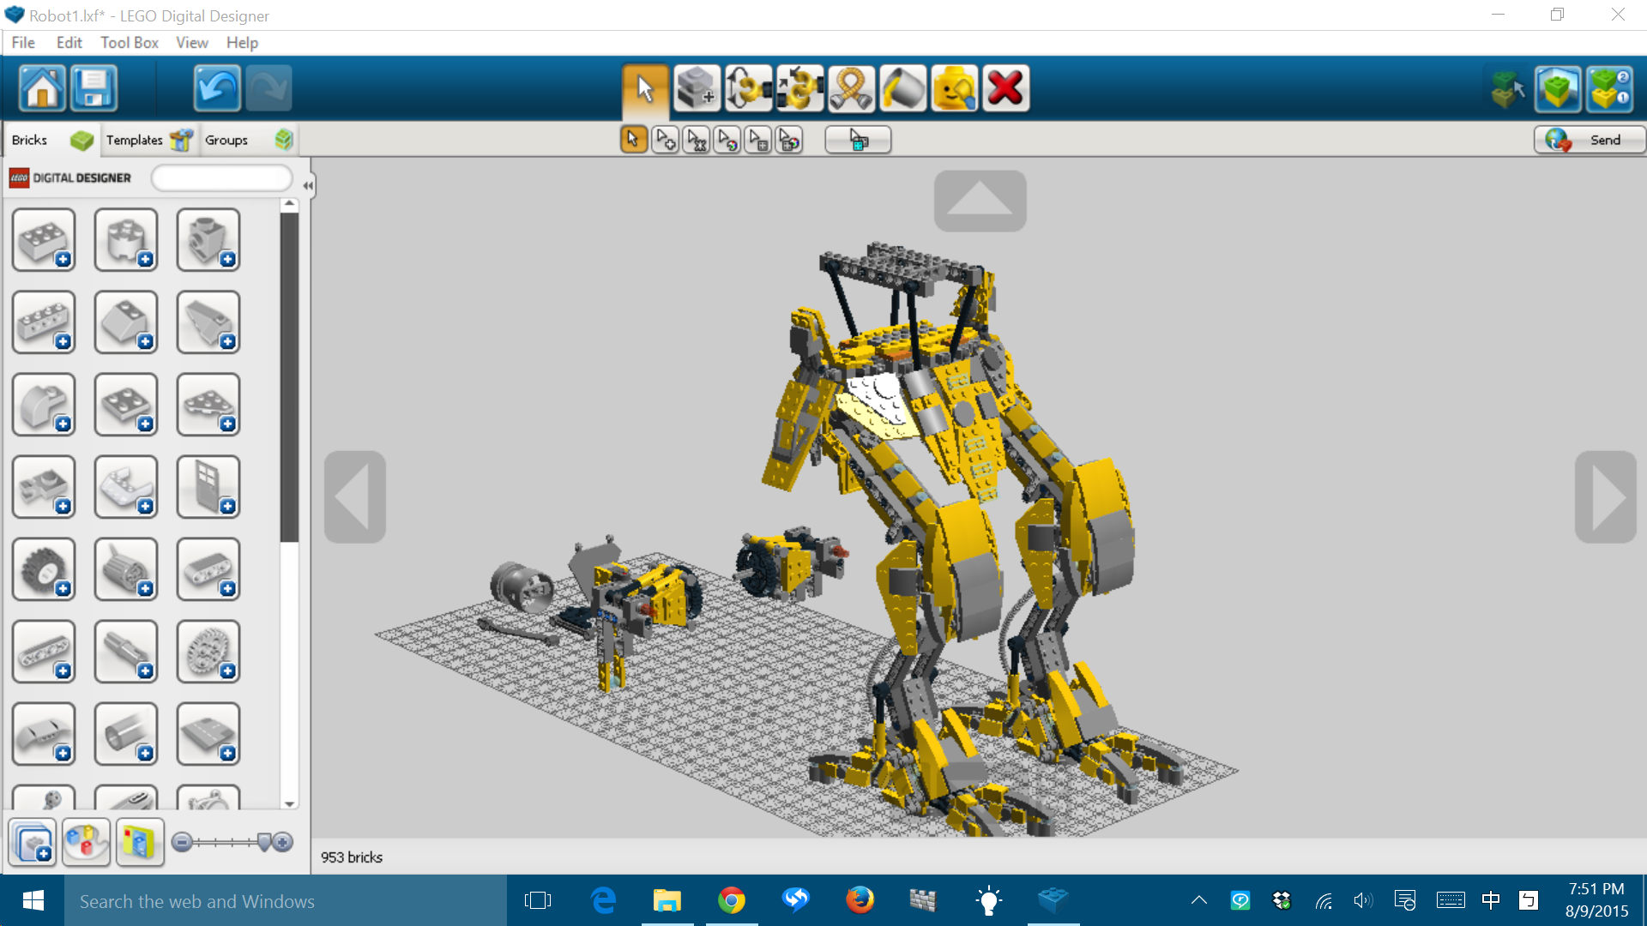Select the Hide tool with minifig head
This screenshot has height=926, width=1647.
(x=954, y=87)
